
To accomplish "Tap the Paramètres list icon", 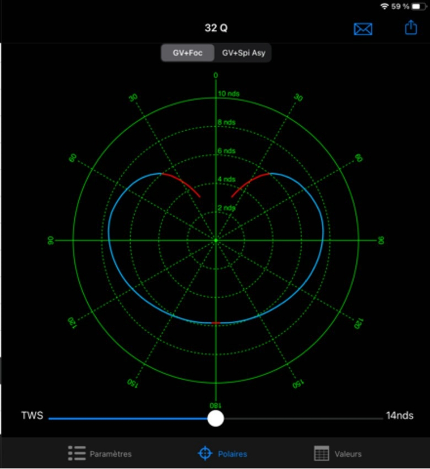I will [76, 453].
